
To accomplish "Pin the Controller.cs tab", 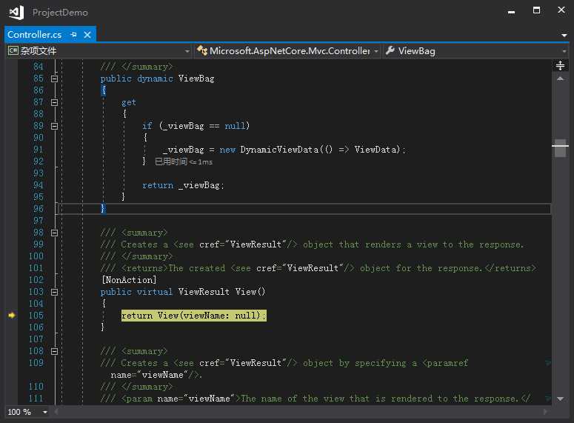I will (73, 34).
